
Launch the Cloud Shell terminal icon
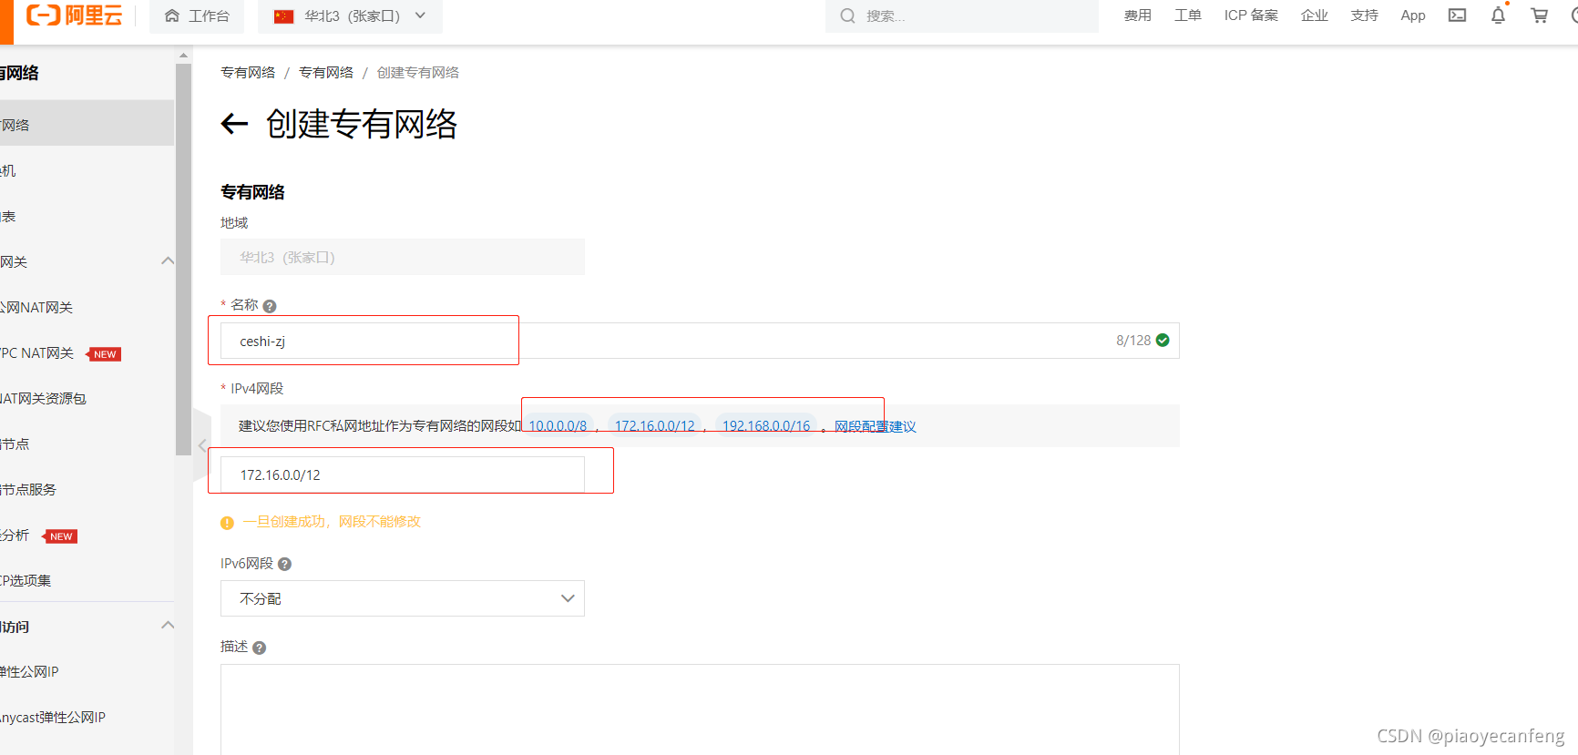[1457, 15]
